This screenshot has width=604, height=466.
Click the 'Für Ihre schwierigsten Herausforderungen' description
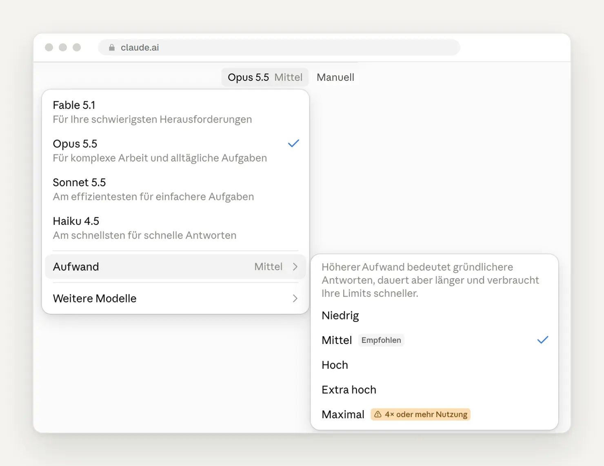click(x=152, y=119)
